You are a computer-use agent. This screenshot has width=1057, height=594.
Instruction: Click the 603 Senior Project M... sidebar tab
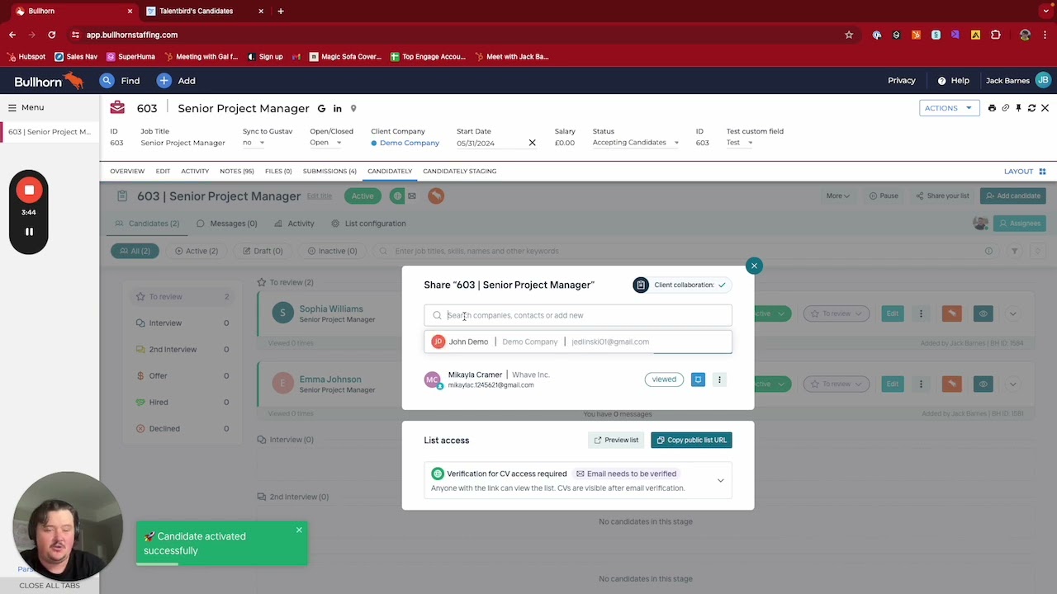[50, 132]
